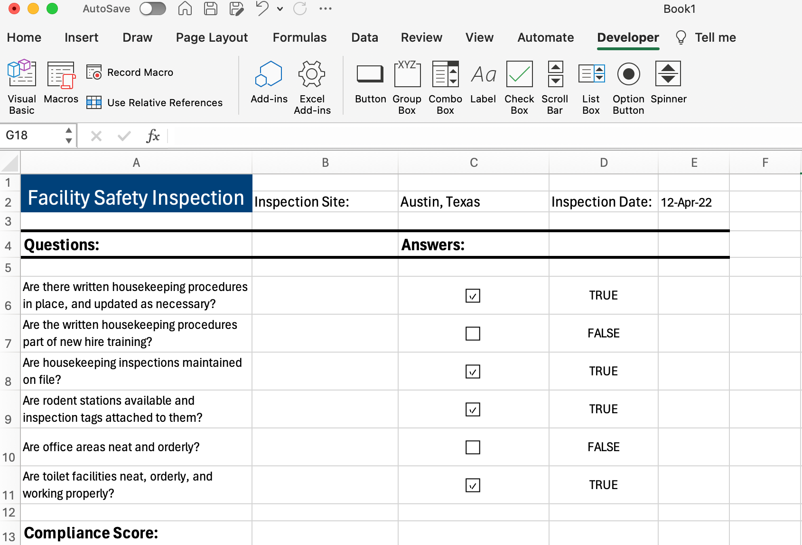802x545 pixels.
Task: Click the More toolbar options ellipsis
Action: tap(325, 9)
